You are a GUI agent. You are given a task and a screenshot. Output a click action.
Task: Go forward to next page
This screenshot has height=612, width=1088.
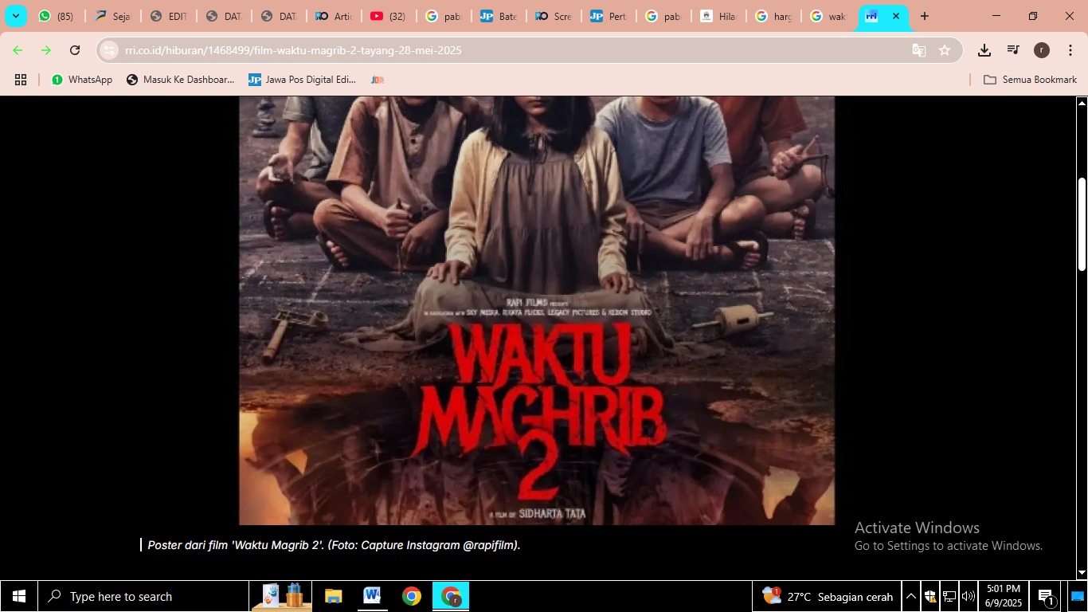coord(46,50)
